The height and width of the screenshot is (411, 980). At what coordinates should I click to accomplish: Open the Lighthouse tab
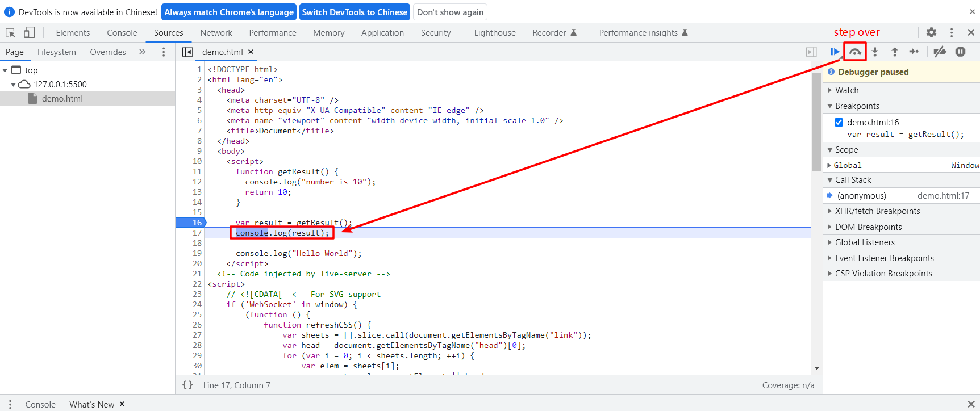coord(495,32)
